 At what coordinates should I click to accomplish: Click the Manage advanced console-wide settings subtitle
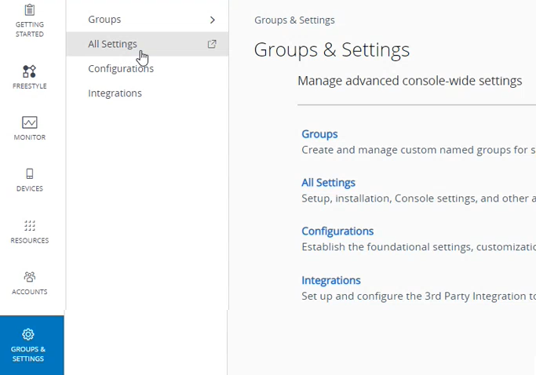pos(410,81)
